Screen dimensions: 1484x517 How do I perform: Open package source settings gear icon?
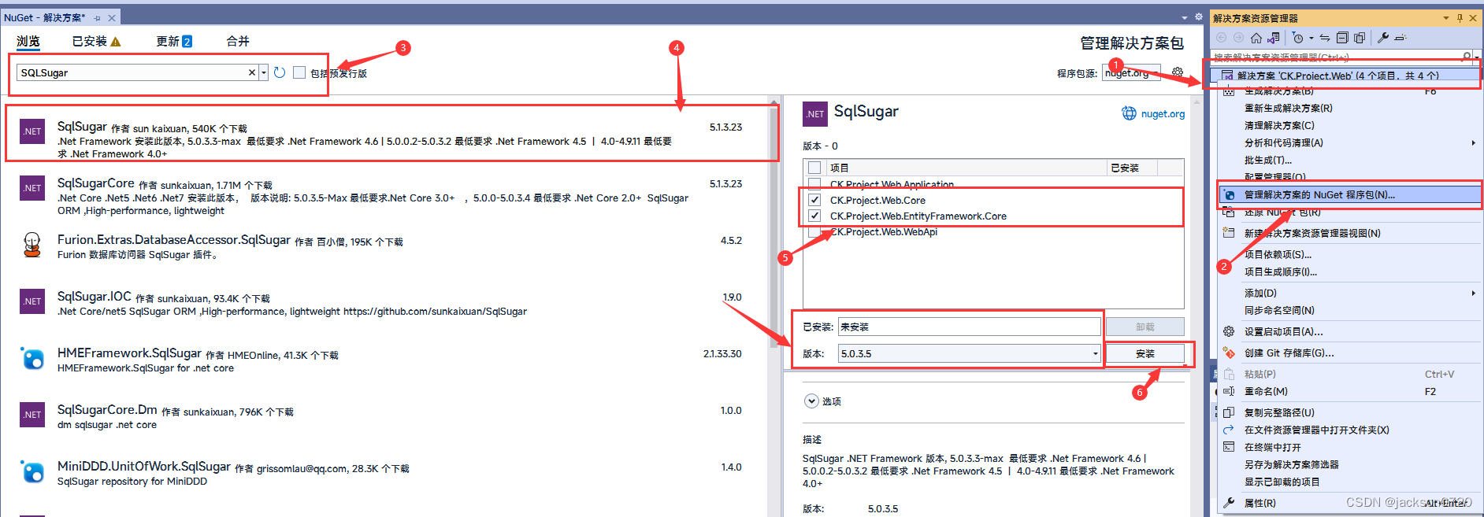(1178, 72)
